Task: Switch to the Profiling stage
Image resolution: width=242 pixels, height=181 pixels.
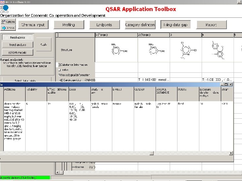Action: [x=69, y=24]
